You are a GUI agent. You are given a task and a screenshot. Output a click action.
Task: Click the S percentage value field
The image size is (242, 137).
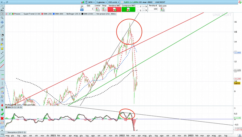143,11
